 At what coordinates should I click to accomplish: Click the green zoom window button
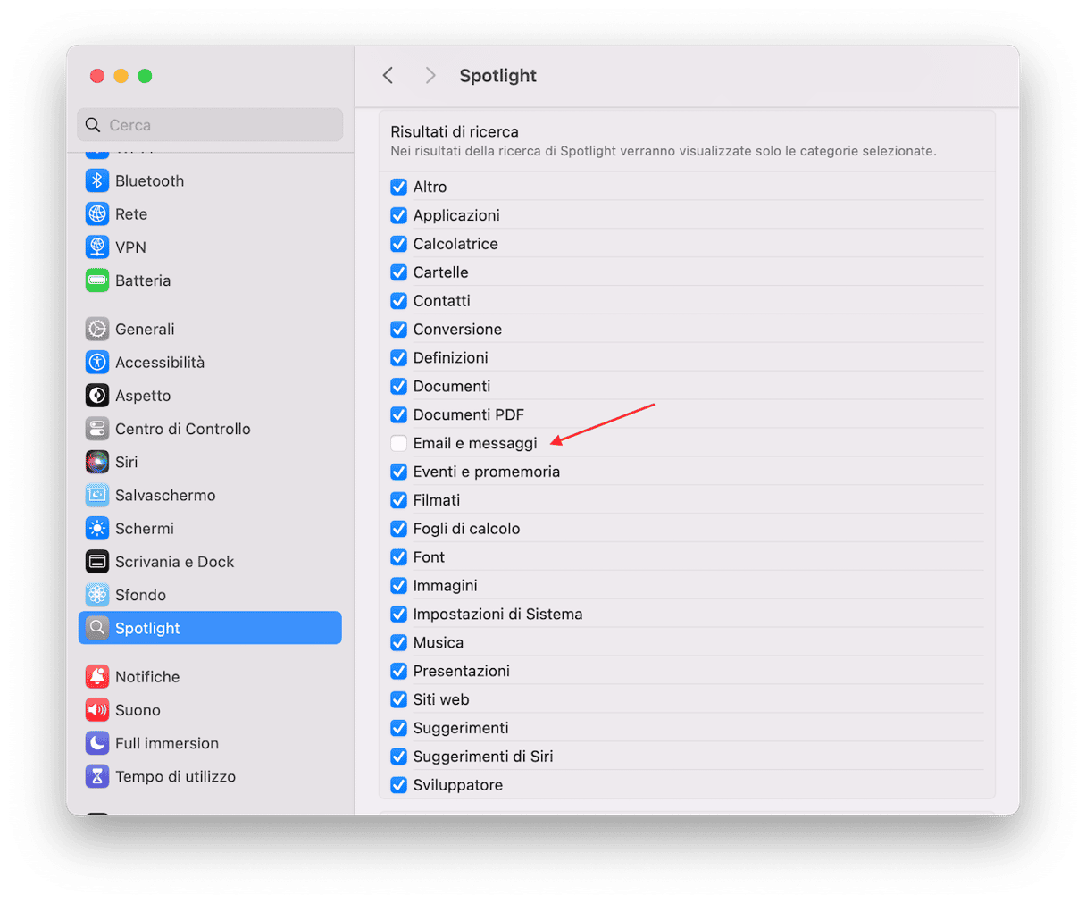click(145, 76)
